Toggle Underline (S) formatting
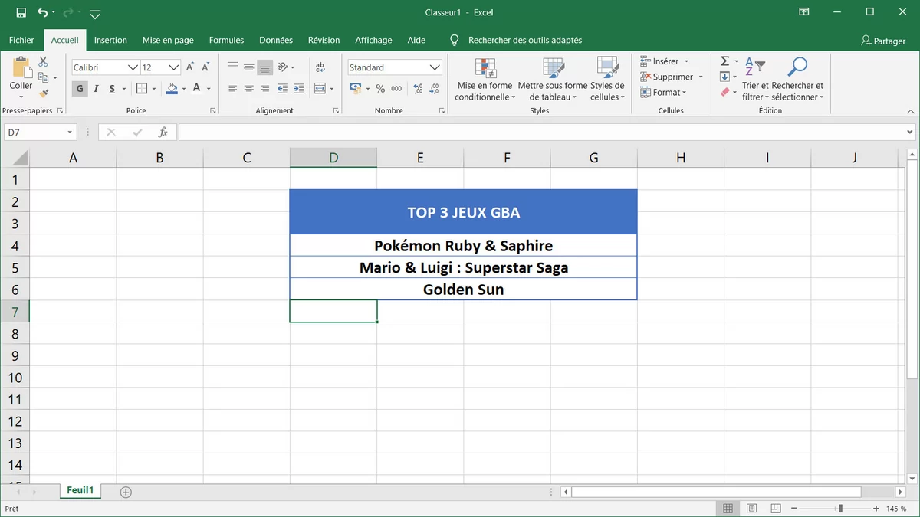This screenshot has height=517, width=920. click(112, 89)
